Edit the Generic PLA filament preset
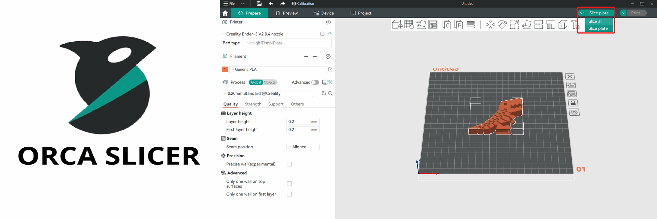This screenshot has width=657, height=219. click(x=330, y=69)
